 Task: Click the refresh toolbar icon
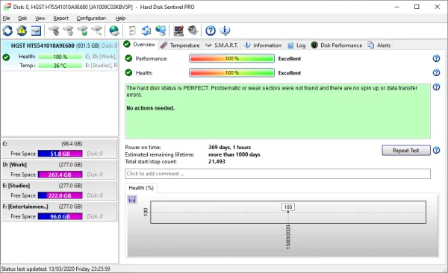(x=7, y=31)
